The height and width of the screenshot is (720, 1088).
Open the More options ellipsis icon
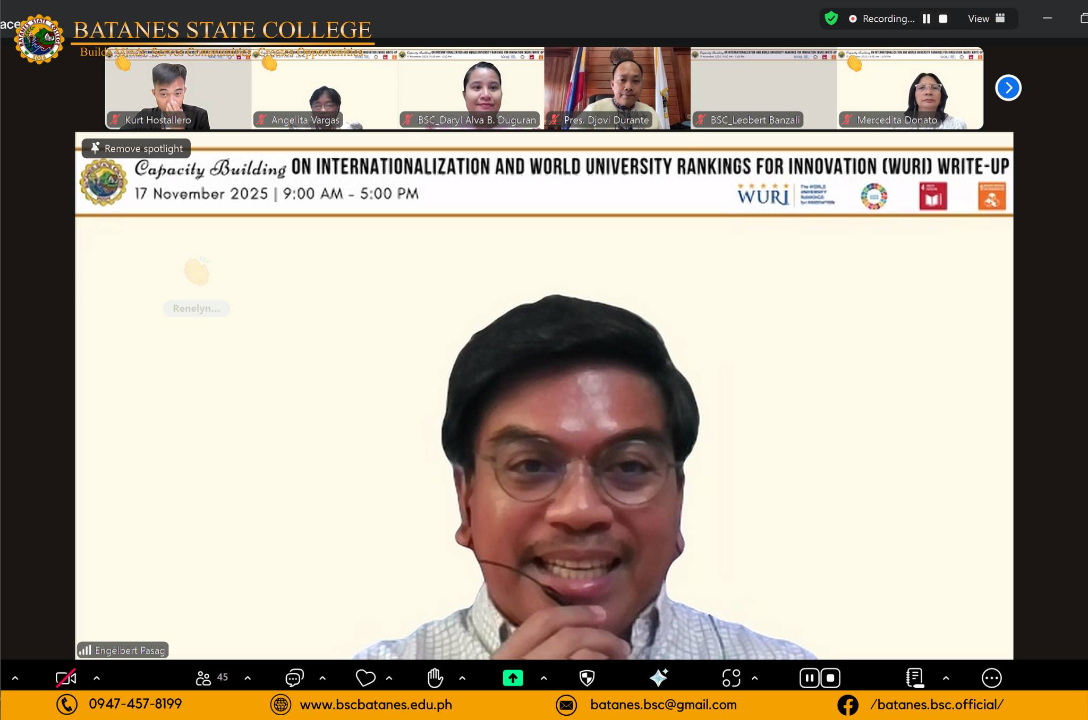tap(991, 678)
